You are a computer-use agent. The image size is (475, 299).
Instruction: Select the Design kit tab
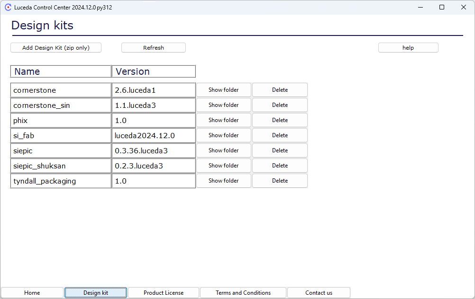tap(96, 293)
